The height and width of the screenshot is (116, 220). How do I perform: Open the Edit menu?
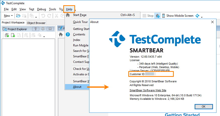[14, 9]
